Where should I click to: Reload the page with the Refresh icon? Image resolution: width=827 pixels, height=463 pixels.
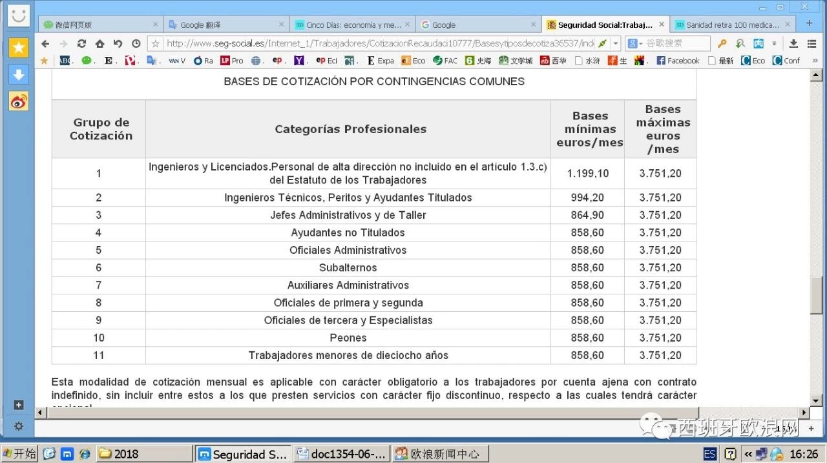pyautogui.click(x=81, y=44)
